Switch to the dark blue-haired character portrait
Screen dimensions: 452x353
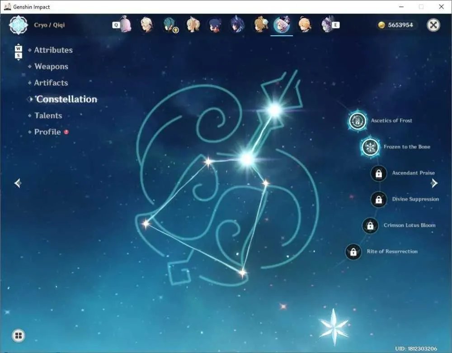[215, 25]
